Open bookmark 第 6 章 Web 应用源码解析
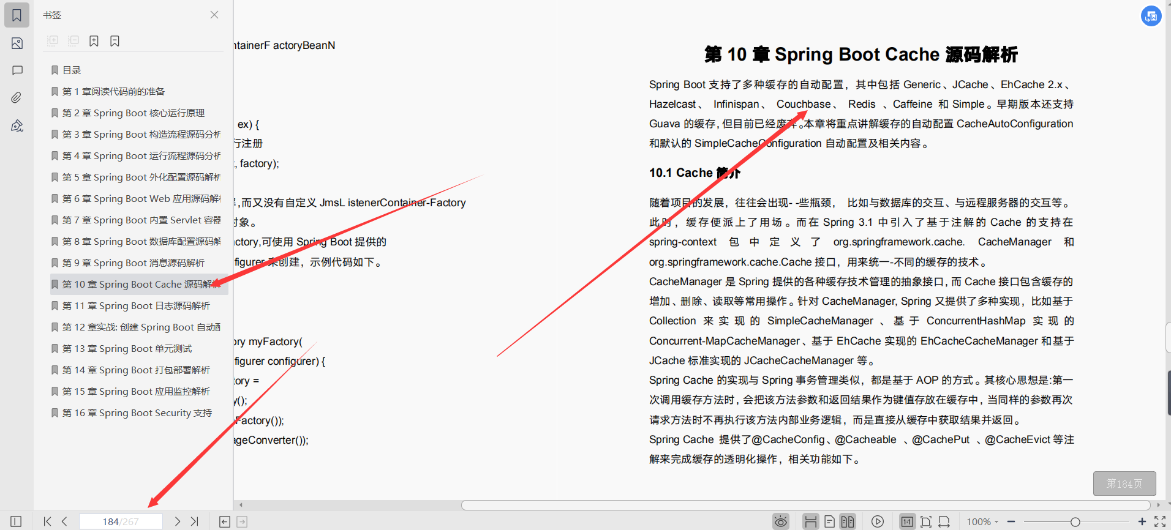The height and width of the screenshot is (530, 1171). [141, 198]
